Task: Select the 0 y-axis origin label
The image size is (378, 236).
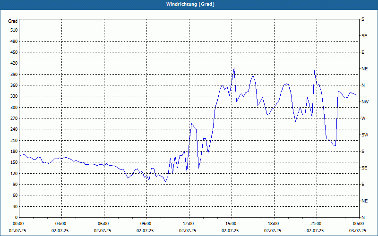Action: [x=16, y=217]
